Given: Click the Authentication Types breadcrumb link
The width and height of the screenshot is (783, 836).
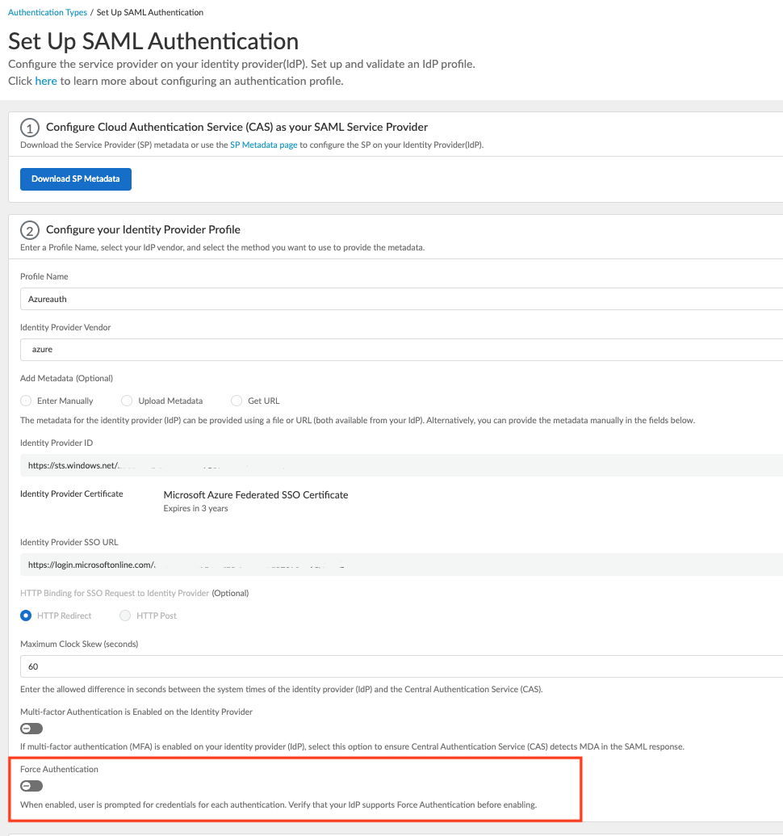Looking at the screenshot, I should pos(48,13).
